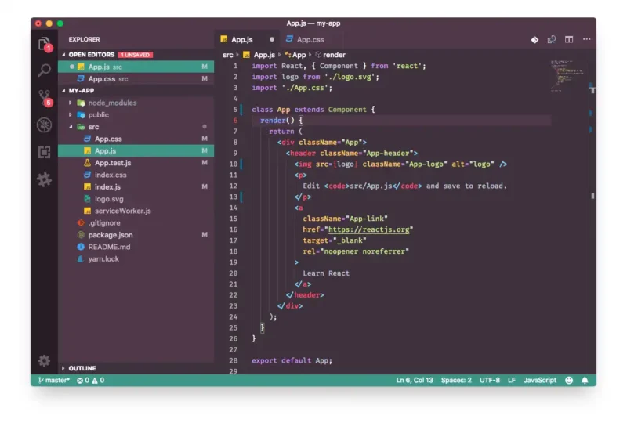Click Ln 6, Col 13 in status bar

415,381
